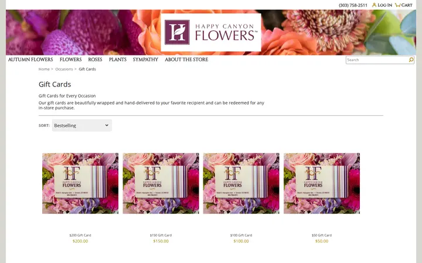Focus the Search input field
422x263 pixels.
tap(377, 60)
